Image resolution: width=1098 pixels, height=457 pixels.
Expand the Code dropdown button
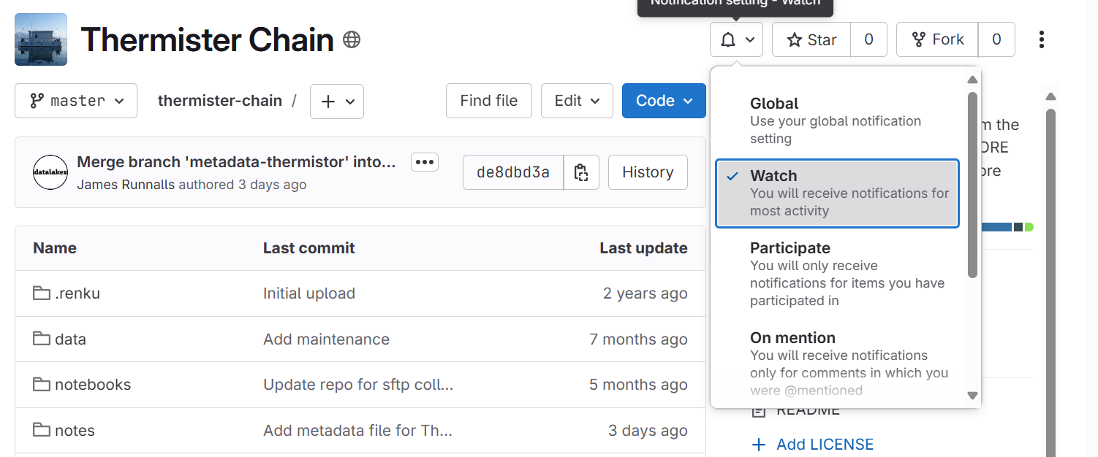[664, 101]
